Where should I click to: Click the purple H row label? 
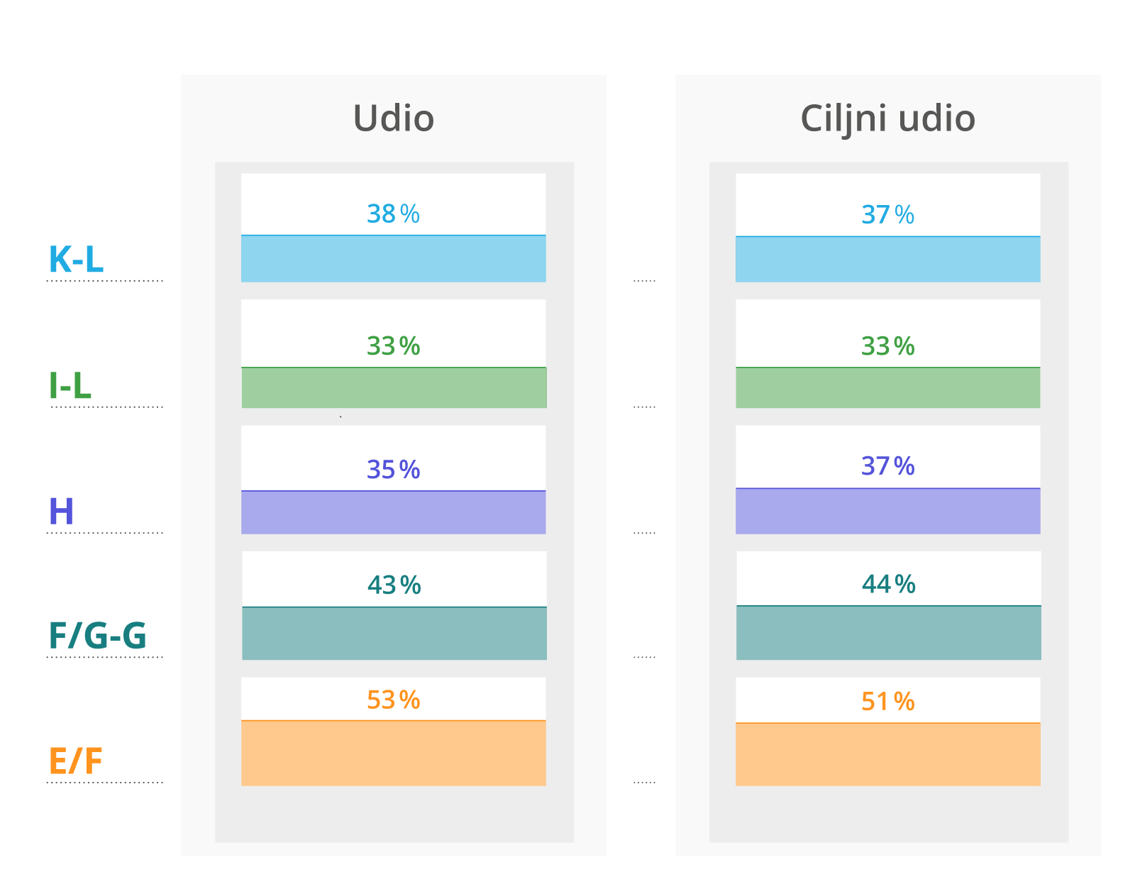[x=61, y=512]
